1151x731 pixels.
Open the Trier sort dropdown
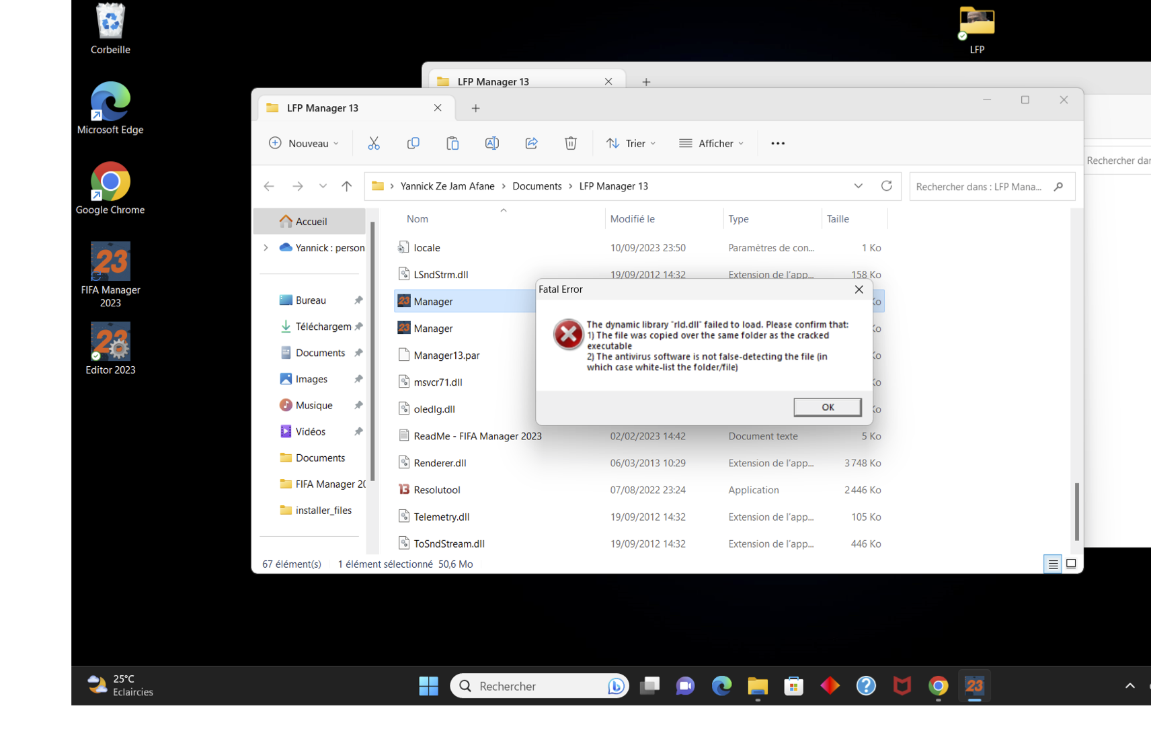(631, 143)
